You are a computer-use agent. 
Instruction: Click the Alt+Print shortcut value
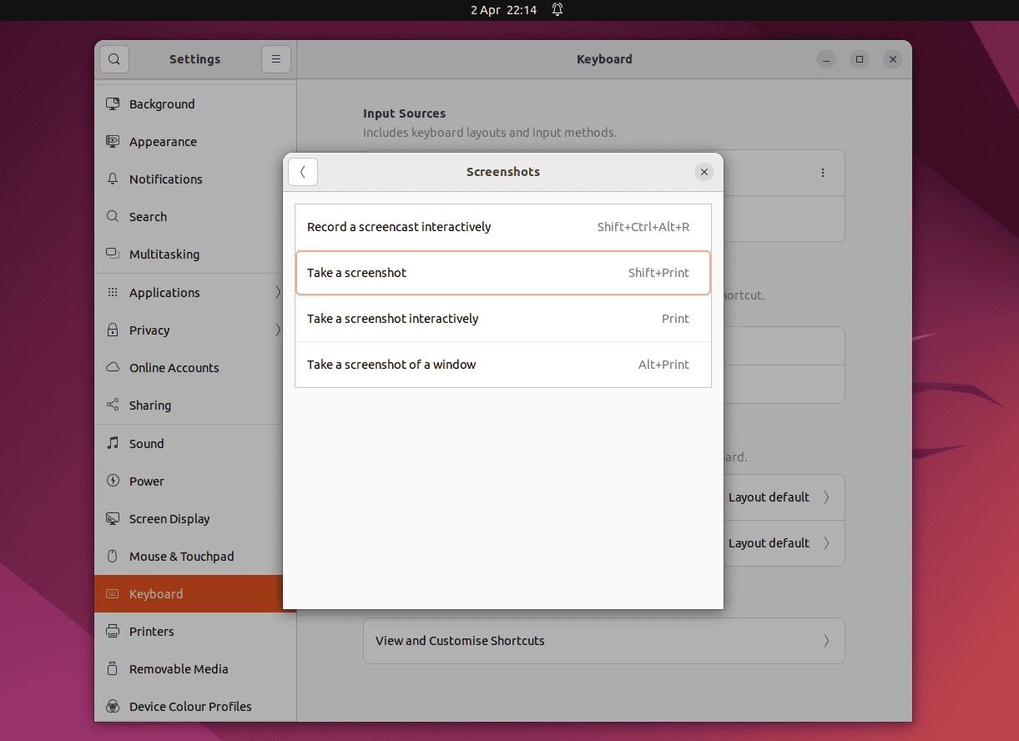pos(663,365)
